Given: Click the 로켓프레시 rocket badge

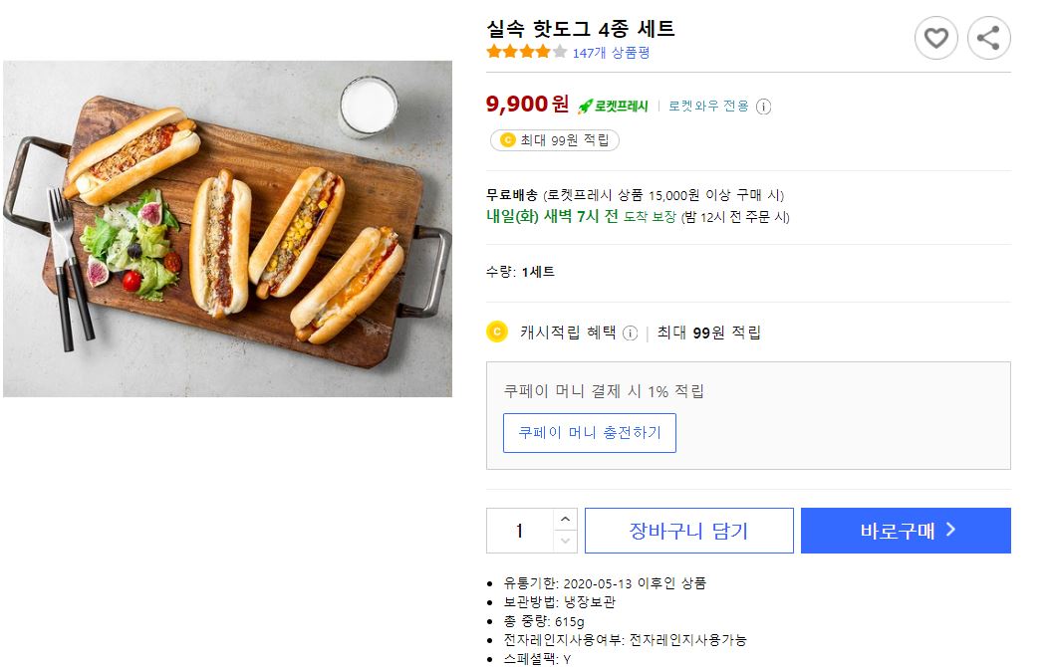Looking at the screenshot, I should pyautogui.click(x=614, y=107).
